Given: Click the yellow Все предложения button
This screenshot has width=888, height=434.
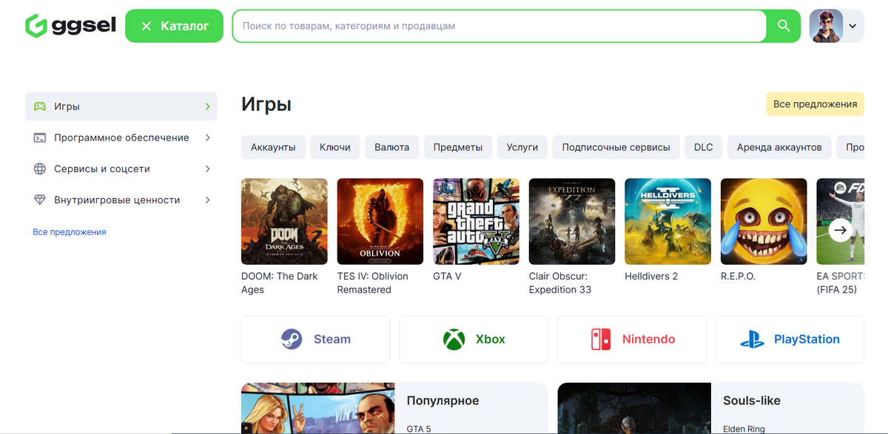Looking at the screenshot, I should pyautogui.click(x=815, y=104).
